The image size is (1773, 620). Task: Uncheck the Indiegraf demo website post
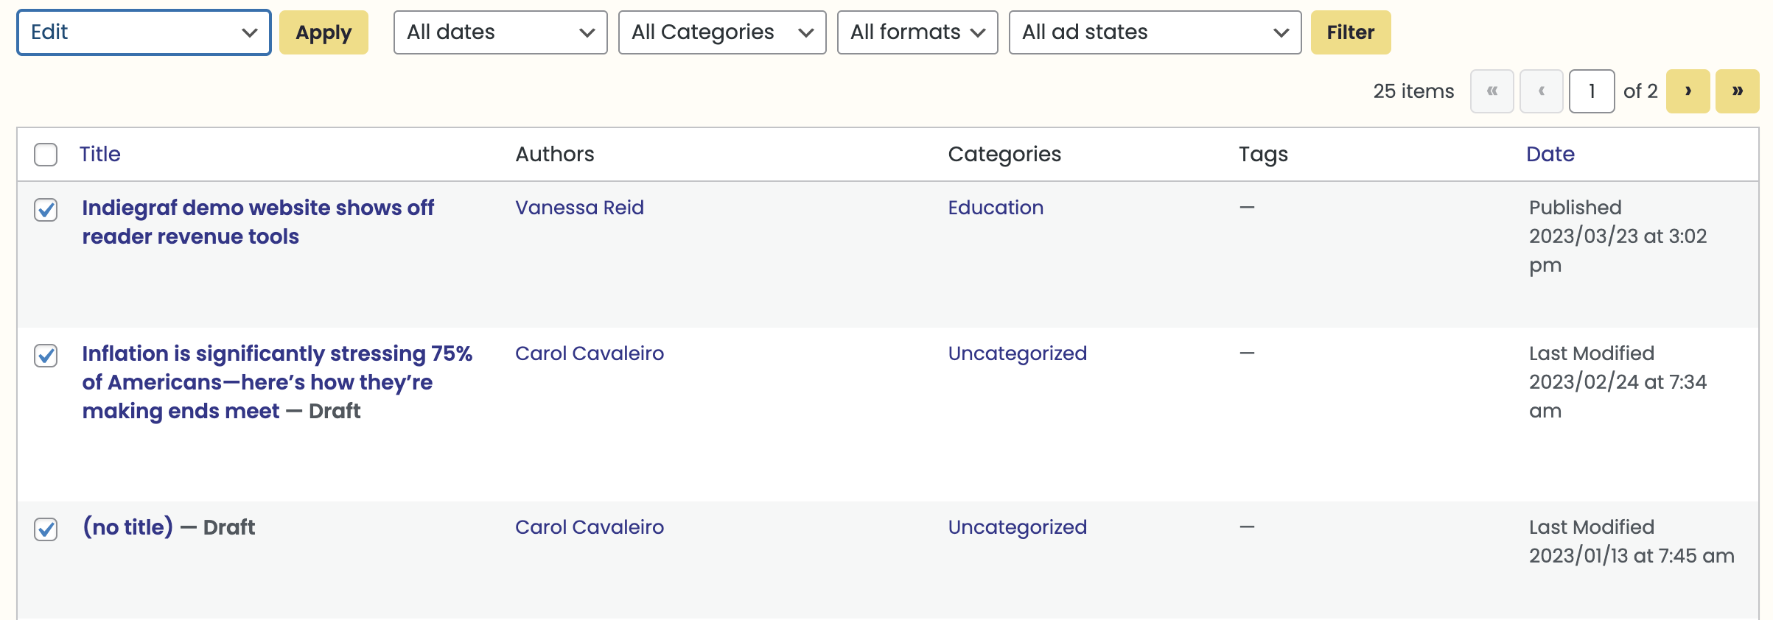46,210
